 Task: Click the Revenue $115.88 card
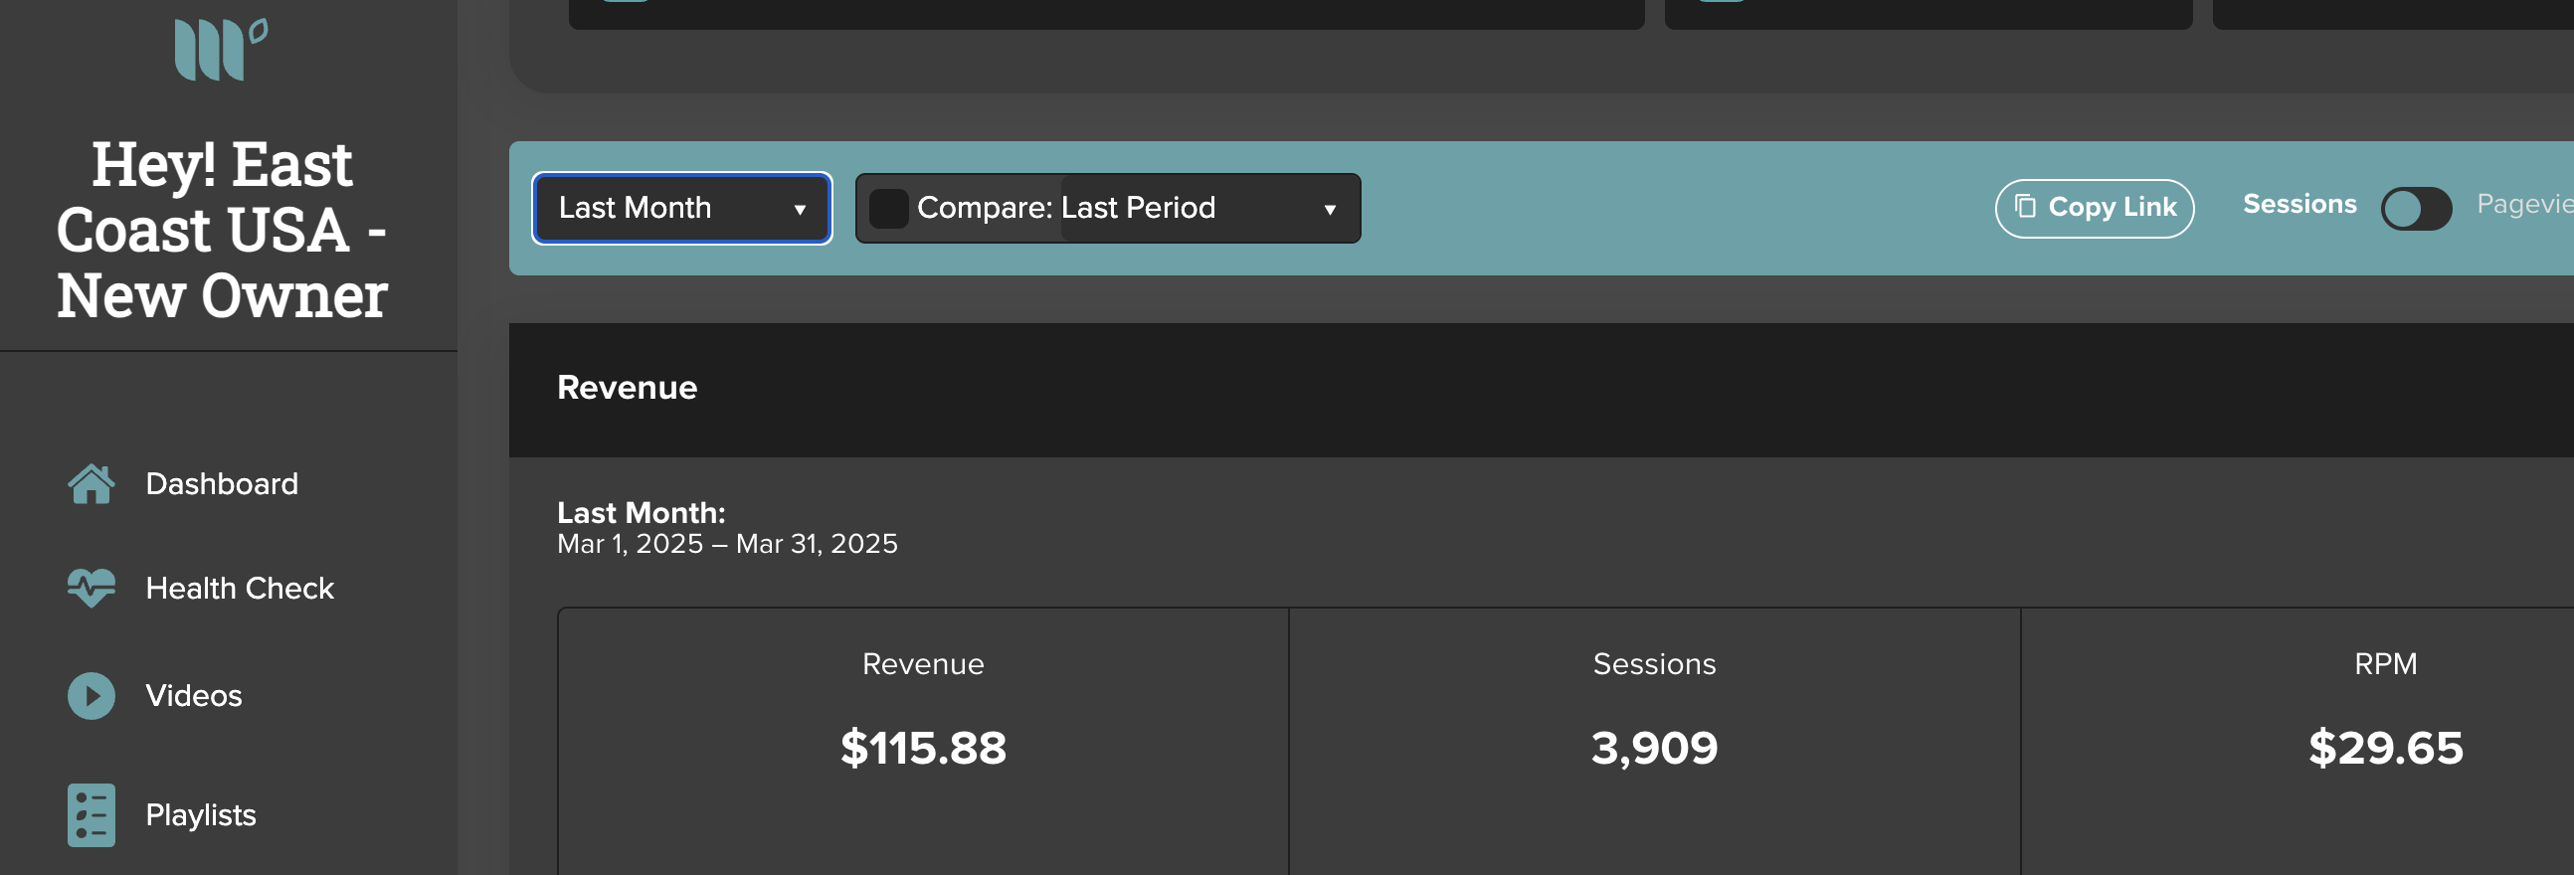[x=923, y=741]
